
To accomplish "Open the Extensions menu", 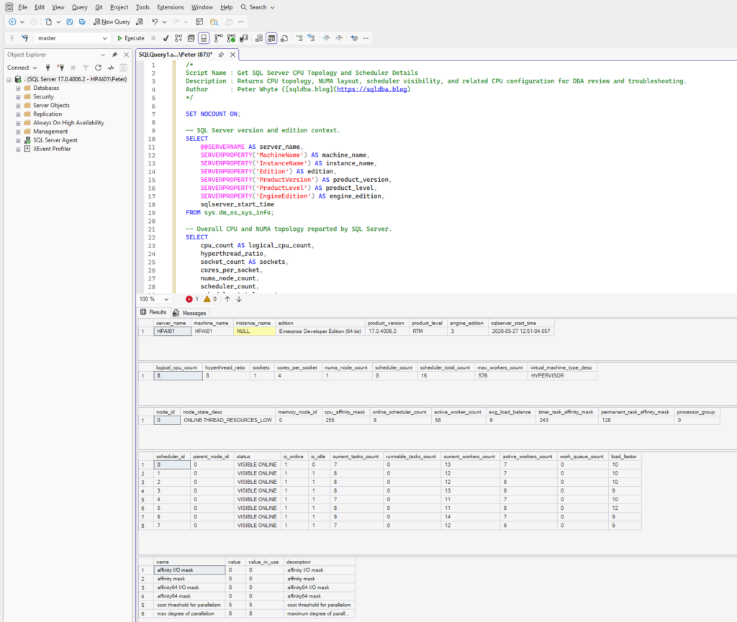I will click(170, 7).
